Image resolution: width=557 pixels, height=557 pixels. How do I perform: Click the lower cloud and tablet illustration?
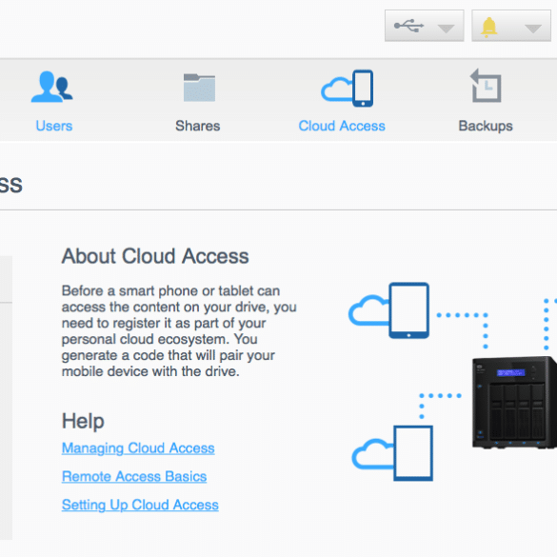pos(392,453)
